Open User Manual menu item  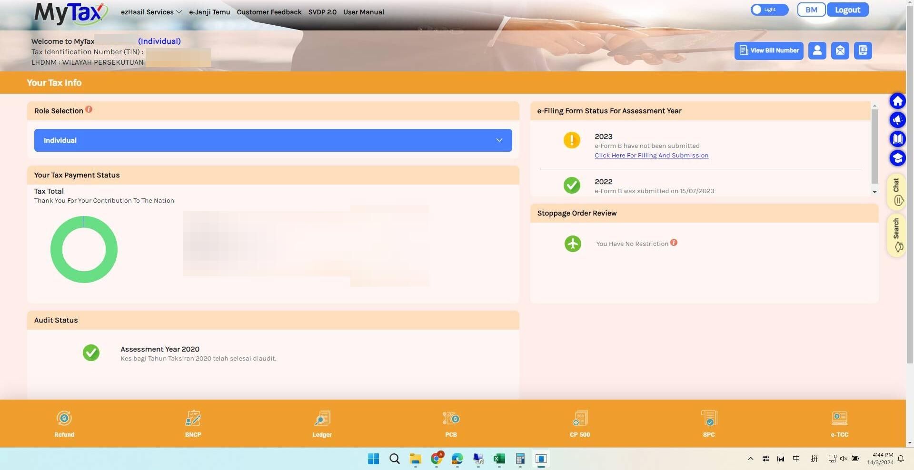coord(364,12)
